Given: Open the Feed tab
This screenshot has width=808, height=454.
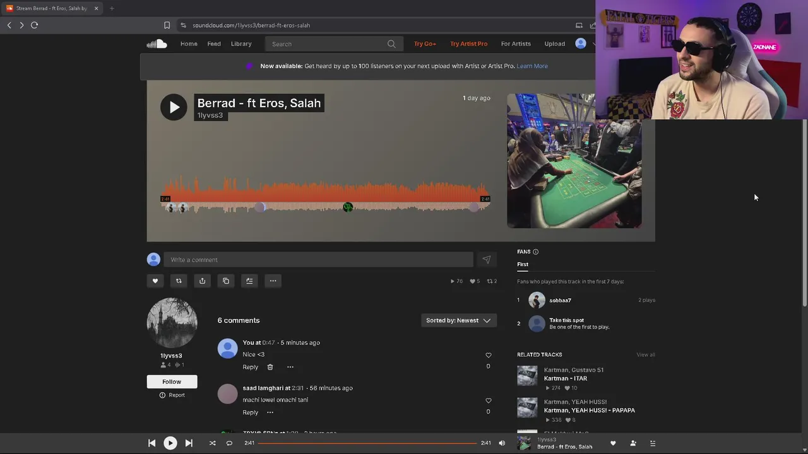Looking at the screenshot, I should 214,44.
